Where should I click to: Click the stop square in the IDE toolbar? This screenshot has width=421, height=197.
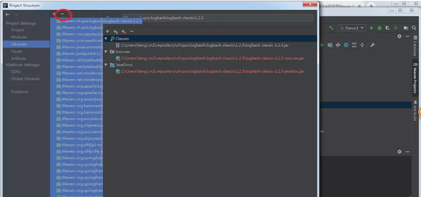[x=396, y=28]
